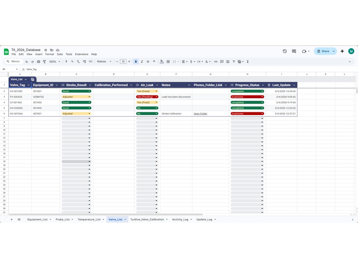Open Google Sheets home icon
The height and width of the screenshot is (268, 358).
coord(6,52)
